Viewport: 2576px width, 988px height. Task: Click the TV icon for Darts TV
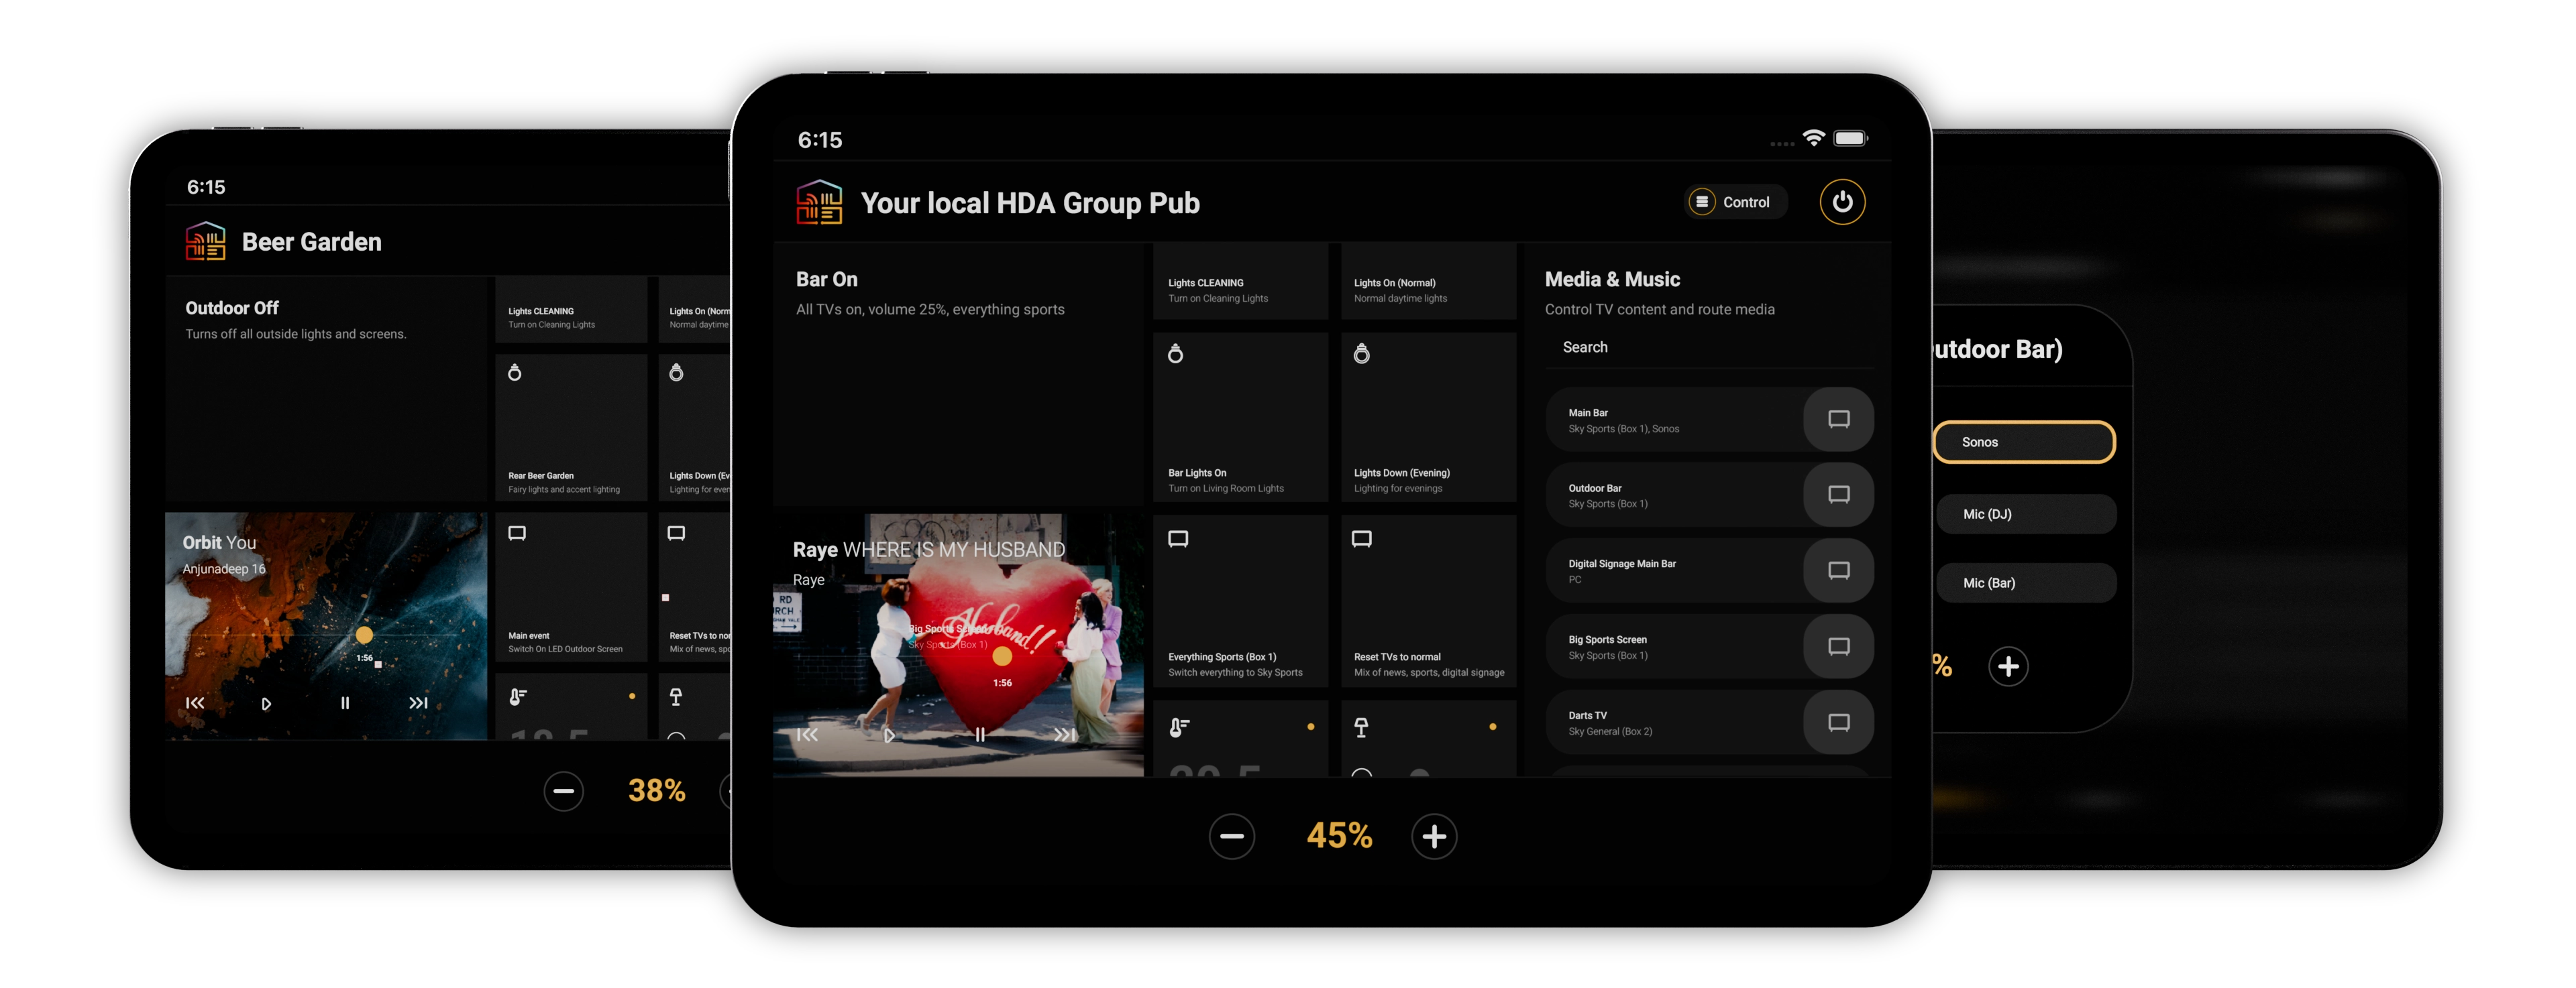point(1838,723)
